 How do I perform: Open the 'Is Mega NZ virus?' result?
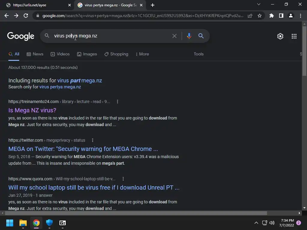[x=32, y=110]
